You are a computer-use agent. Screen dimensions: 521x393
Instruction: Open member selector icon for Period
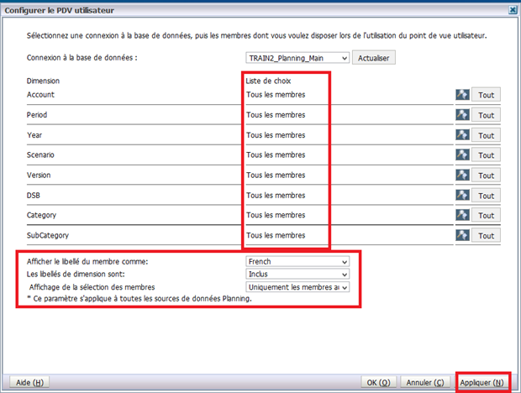click(461, 115)
